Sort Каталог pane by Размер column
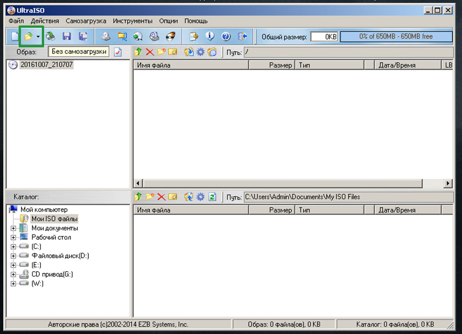 point(271,210)
